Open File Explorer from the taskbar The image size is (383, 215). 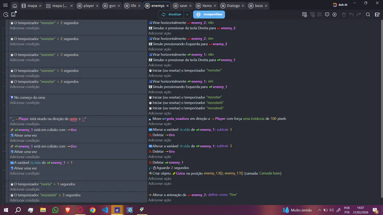coord(43,210)
